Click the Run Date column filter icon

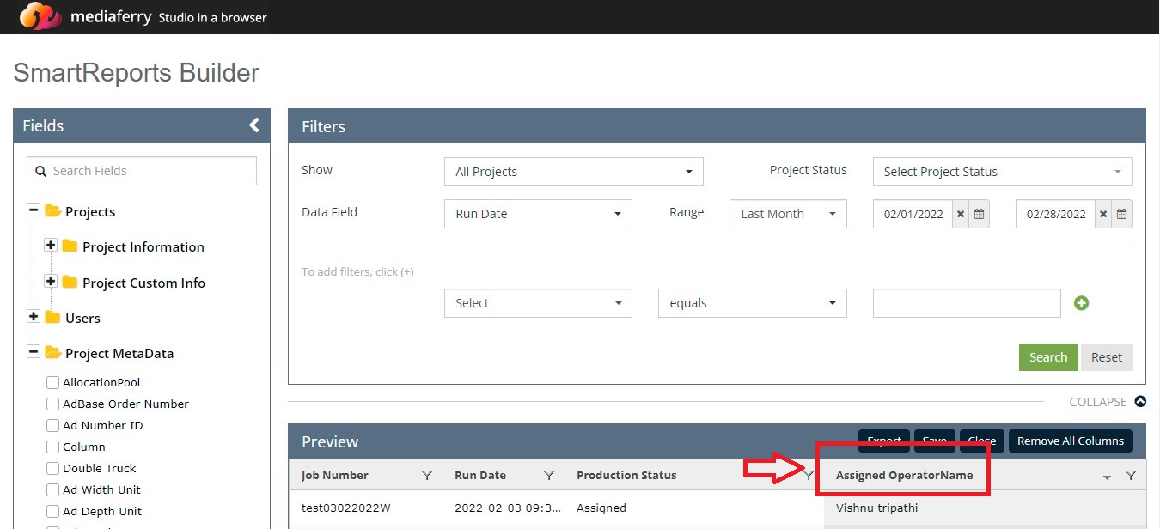pos(549,476)
